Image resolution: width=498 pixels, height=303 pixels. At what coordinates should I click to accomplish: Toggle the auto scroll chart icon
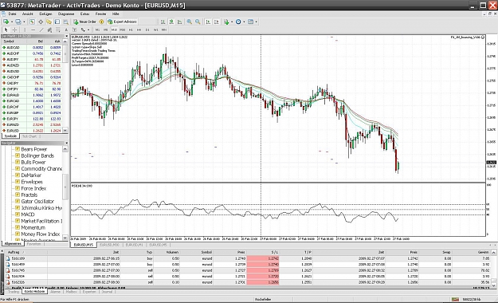point(208,22)
